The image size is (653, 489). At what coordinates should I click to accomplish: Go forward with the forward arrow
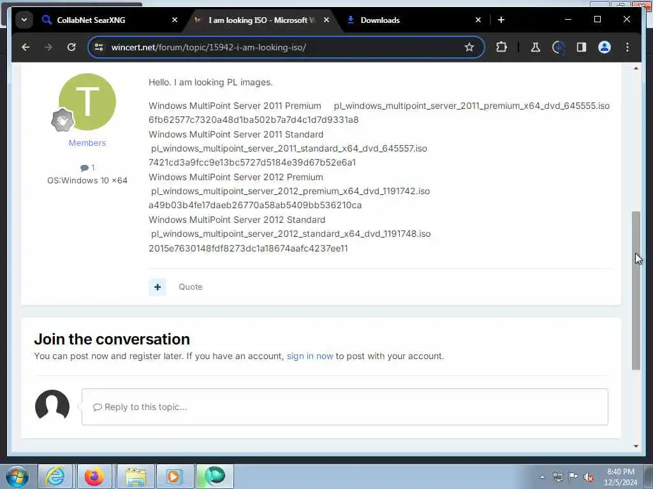pos(48,47)
